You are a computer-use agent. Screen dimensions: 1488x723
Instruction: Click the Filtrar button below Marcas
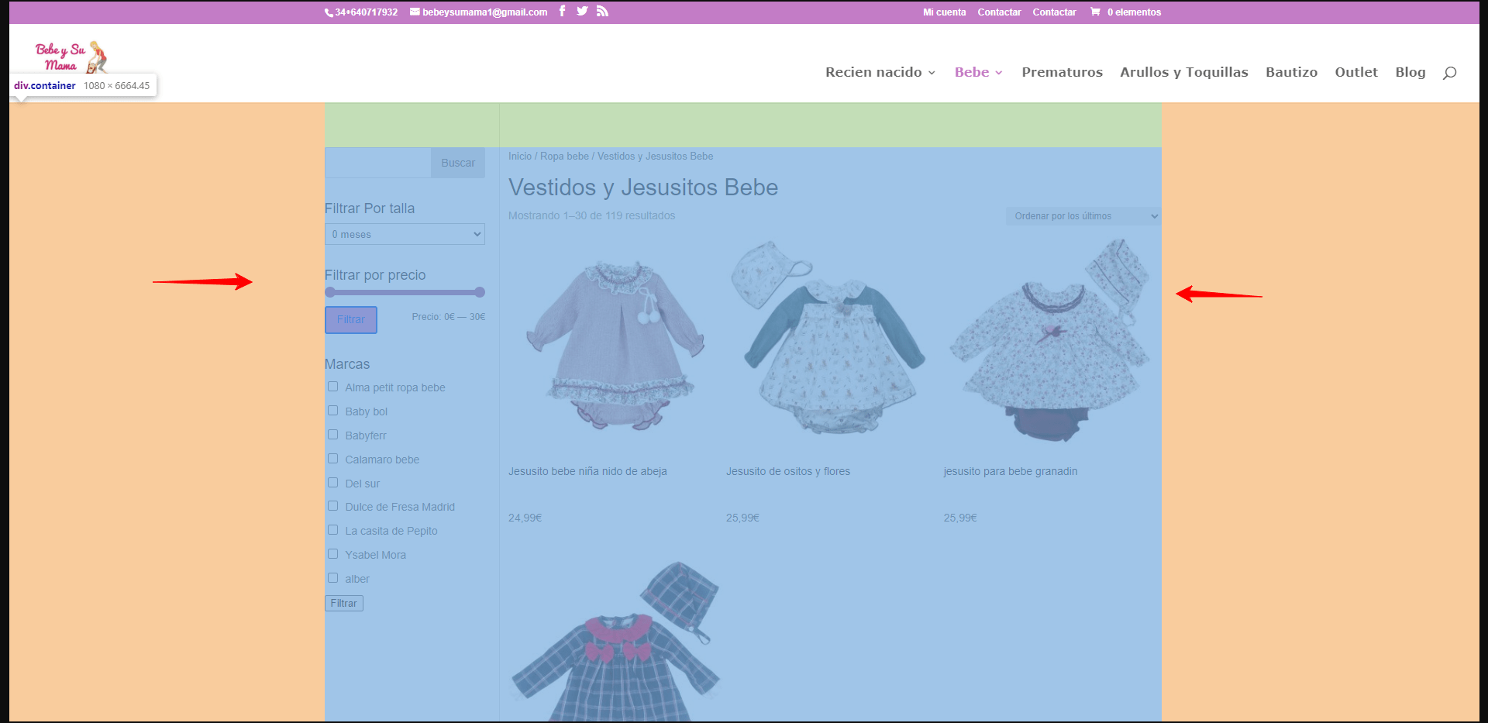pos(344,603)
